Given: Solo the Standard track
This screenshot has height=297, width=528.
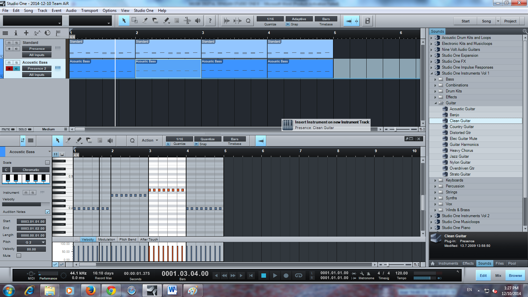Looking at the screenshot, I should tap(16, 43).
